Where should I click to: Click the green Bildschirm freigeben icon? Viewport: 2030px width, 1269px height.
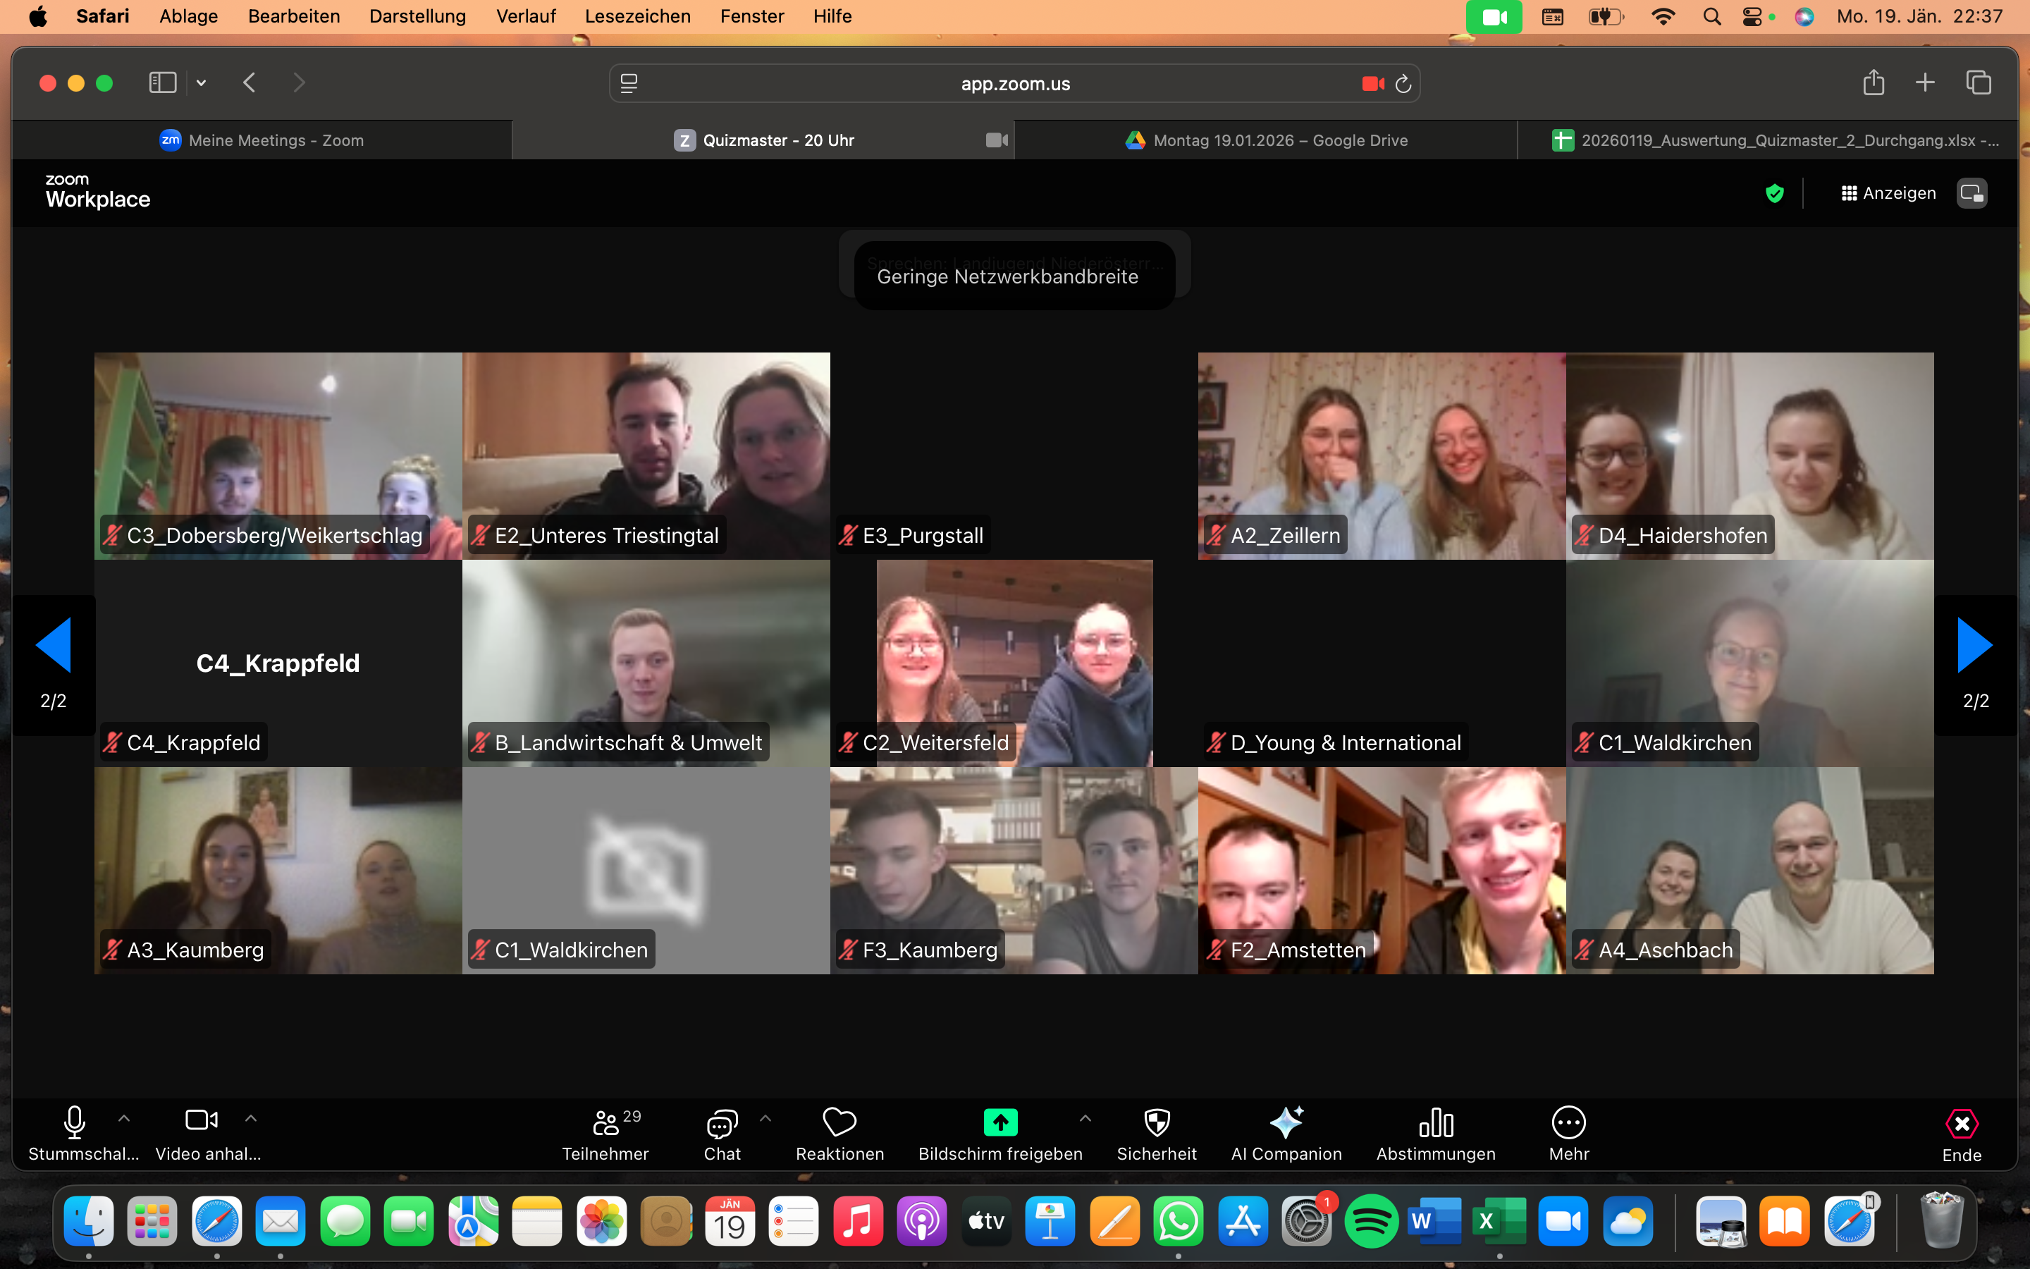[1000, 1122]
